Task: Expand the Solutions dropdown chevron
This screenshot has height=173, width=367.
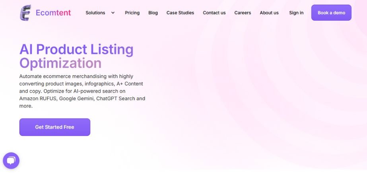Action: [x=113, y=13]
